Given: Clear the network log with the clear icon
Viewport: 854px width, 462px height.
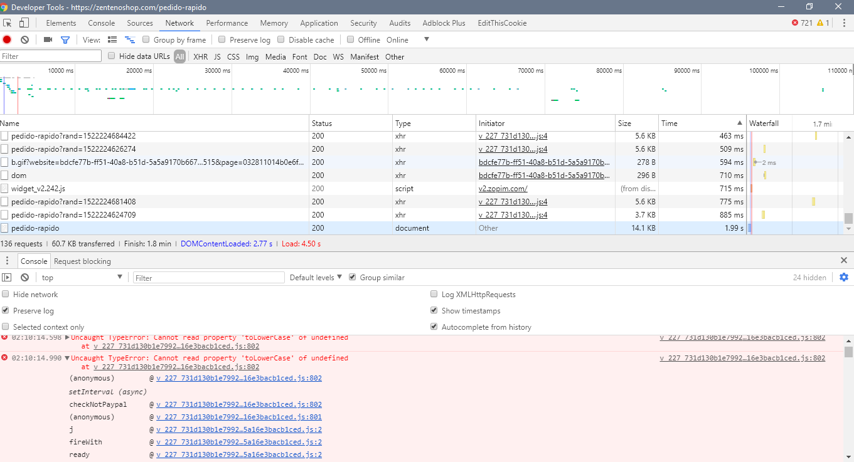Looking at the screenshot, I should coord(24,39).
